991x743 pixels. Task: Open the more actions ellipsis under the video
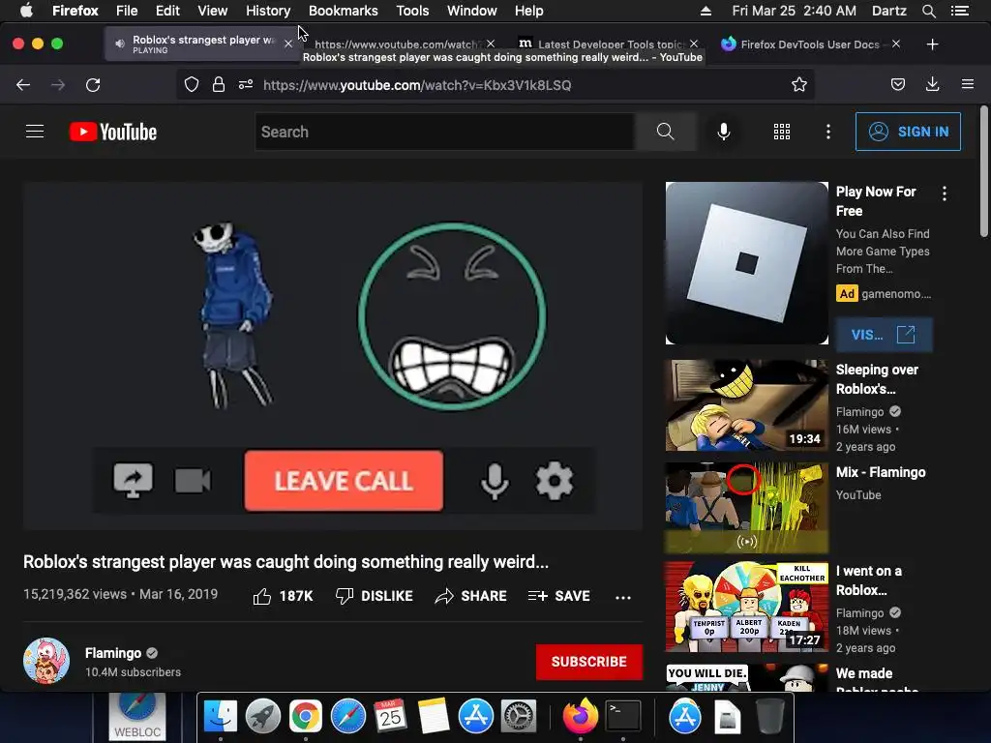tap(623, 597)
